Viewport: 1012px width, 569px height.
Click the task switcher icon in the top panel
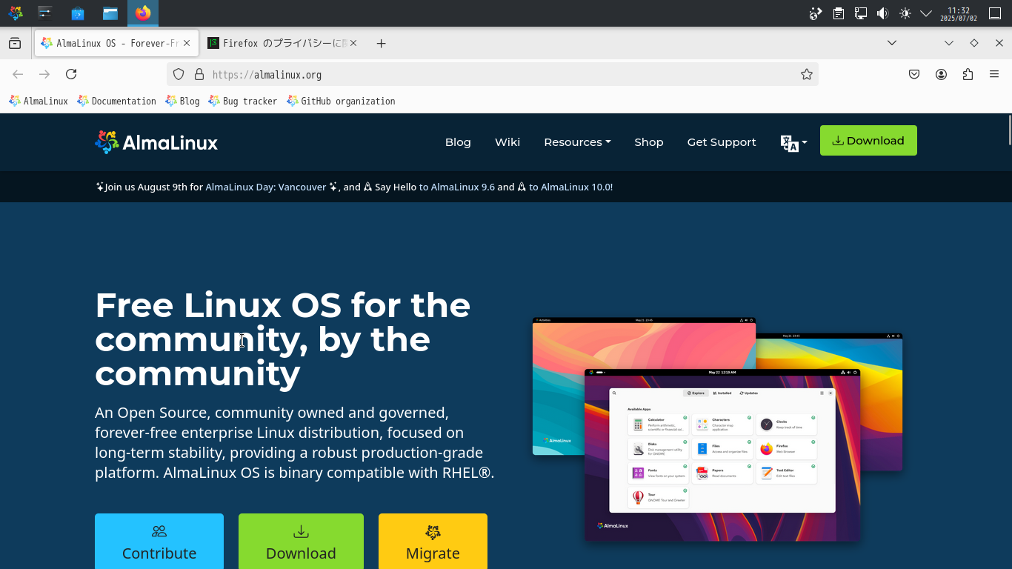coord(45,13)
